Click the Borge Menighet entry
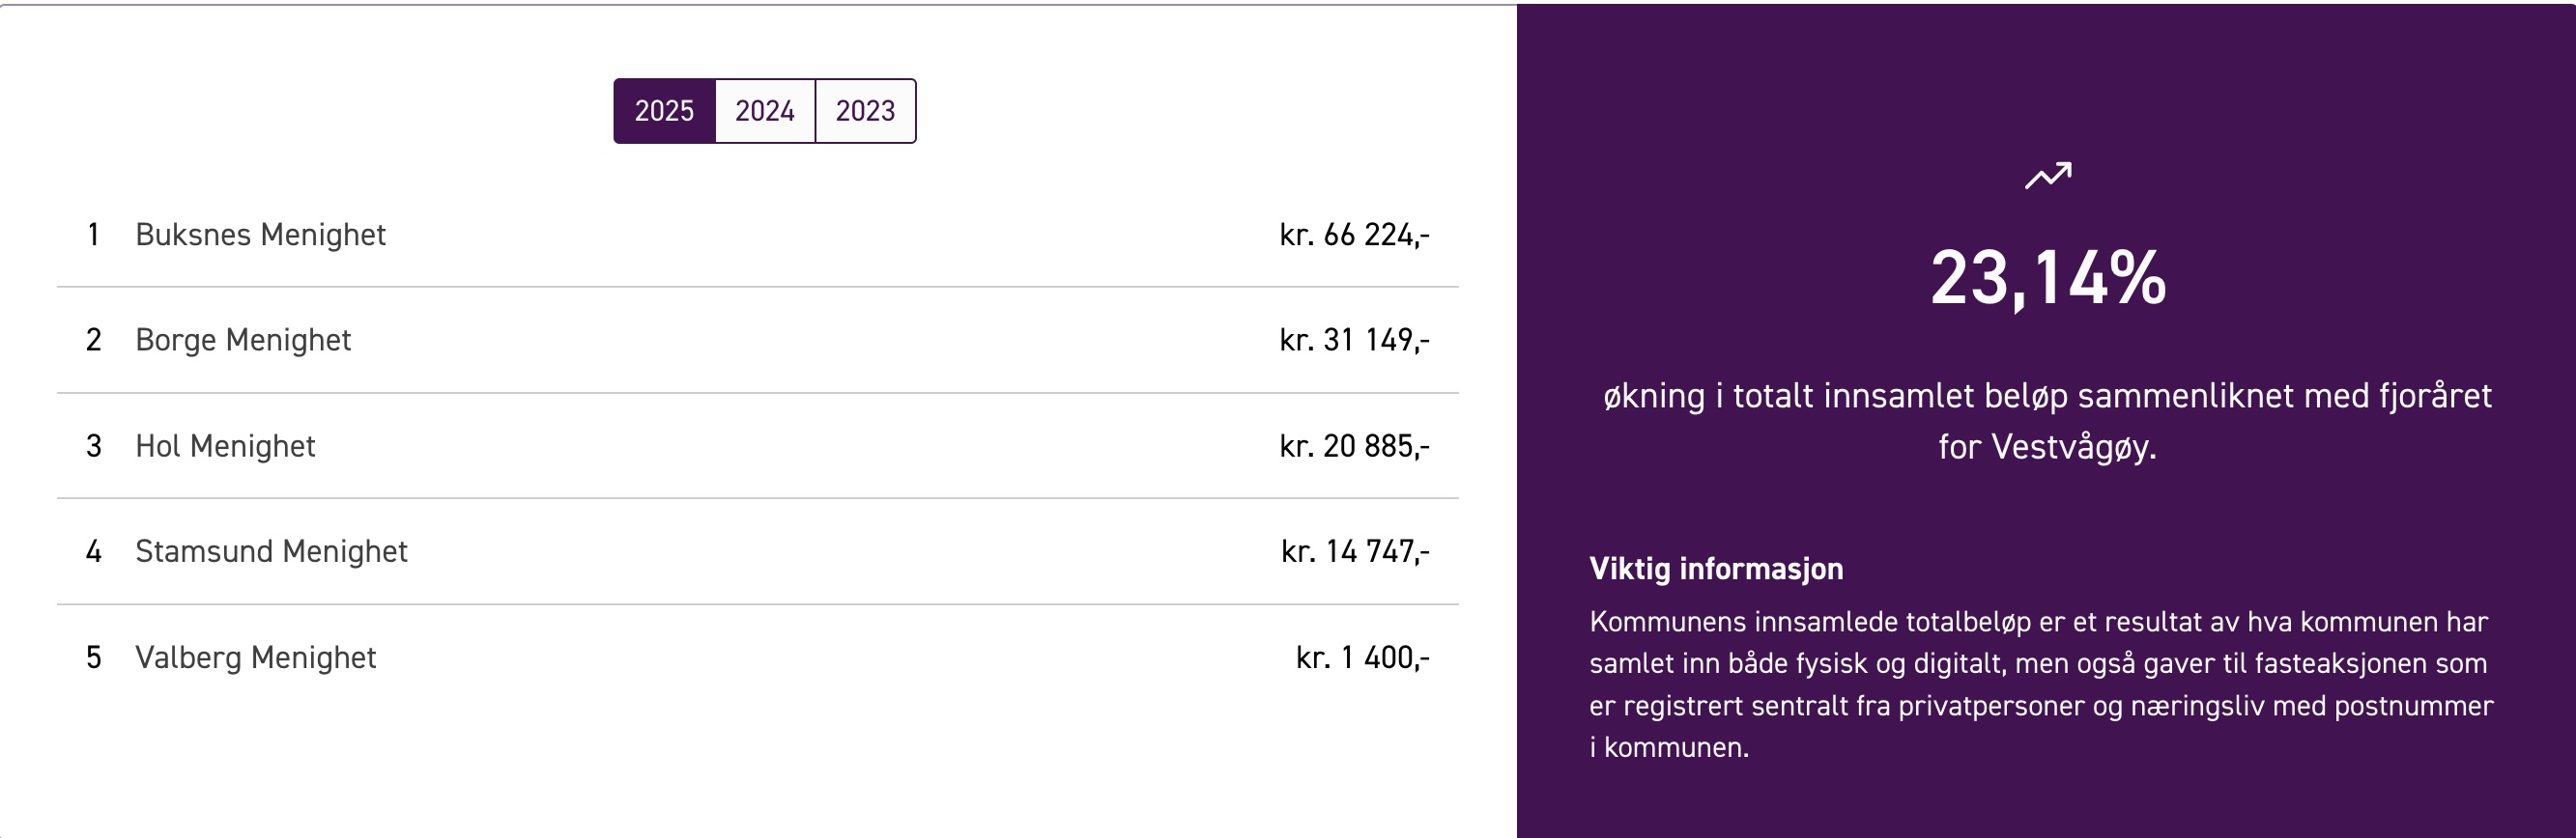This screenshot has height=838, width=2576. (x=758, y=341)
